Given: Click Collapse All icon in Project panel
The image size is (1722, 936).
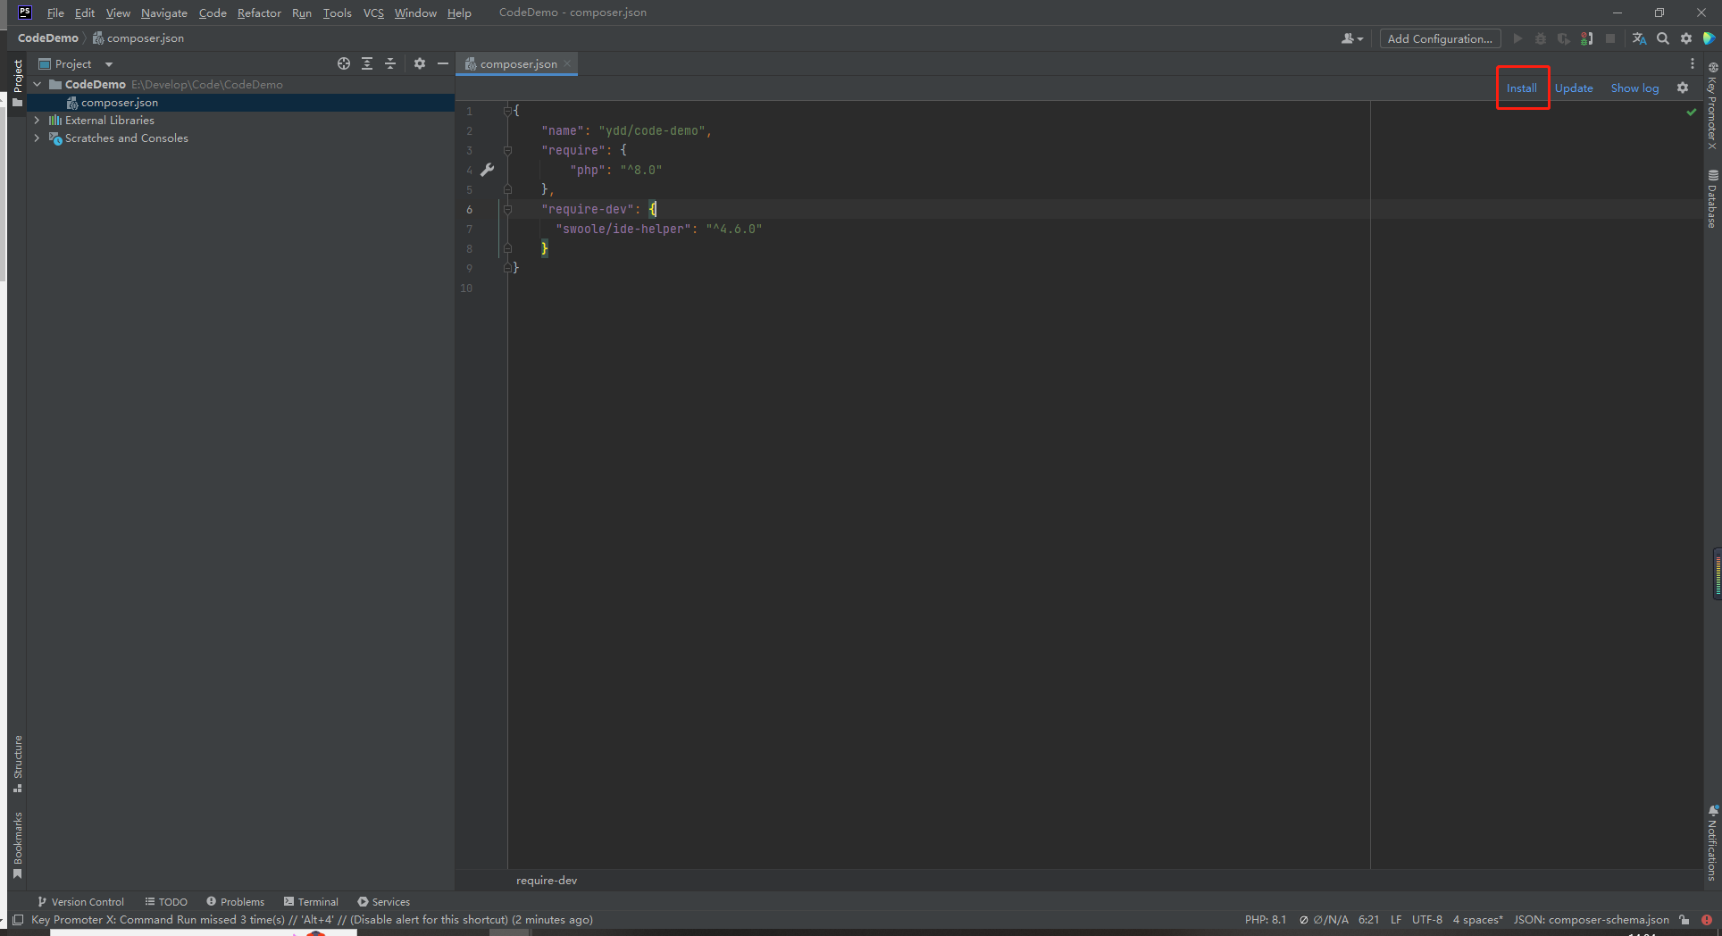Looking at the screenshot, I should tap(390, 63).
